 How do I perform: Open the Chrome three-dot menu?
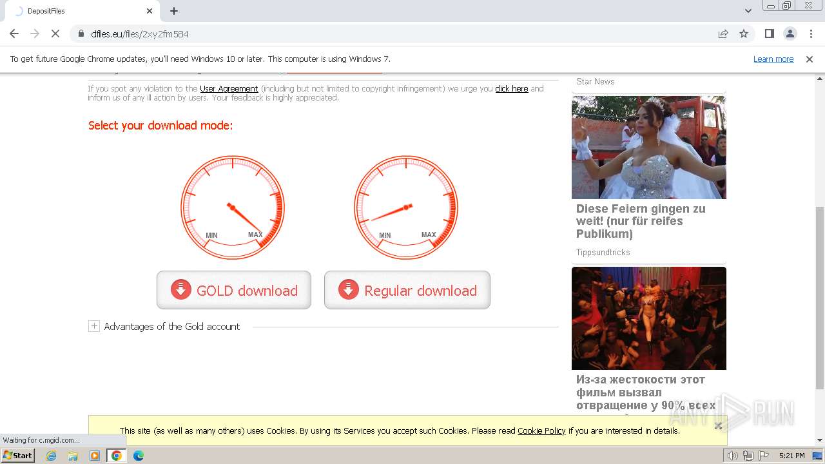811,34
